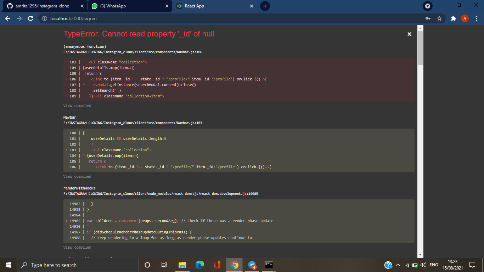Open the Chrome extensions puzzle icon

coord(454,18)
